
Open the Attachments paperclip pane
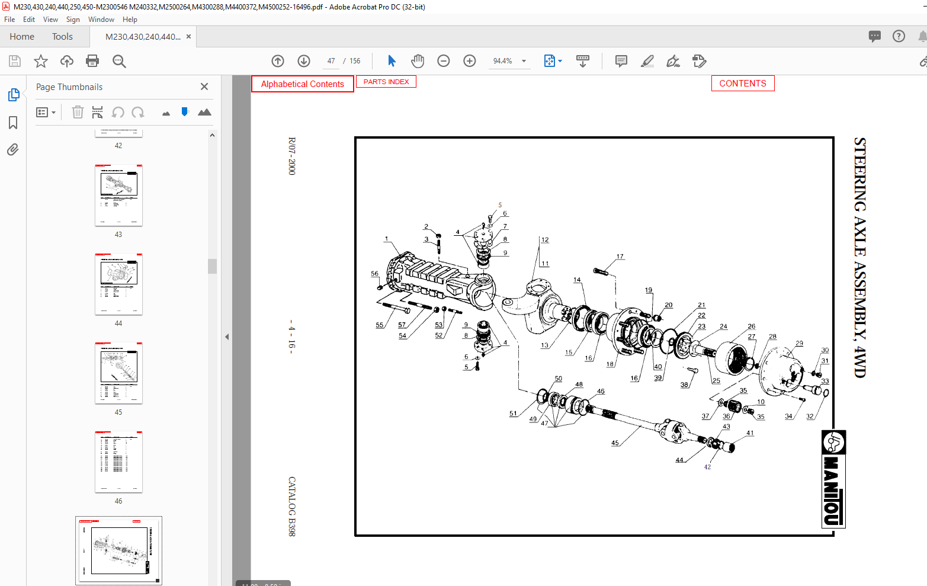[13, 149]
